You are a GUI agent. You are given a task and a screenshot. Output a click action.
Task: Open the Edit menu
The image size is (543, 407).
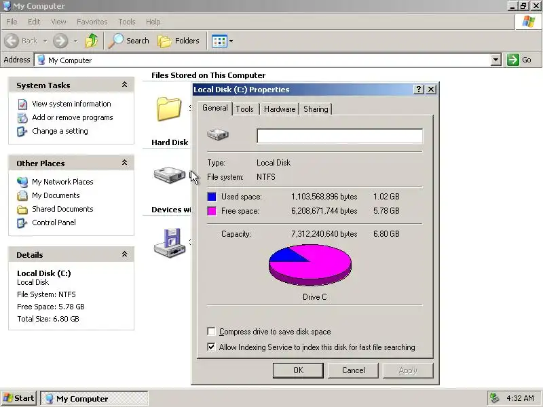(x=34, y=22)
